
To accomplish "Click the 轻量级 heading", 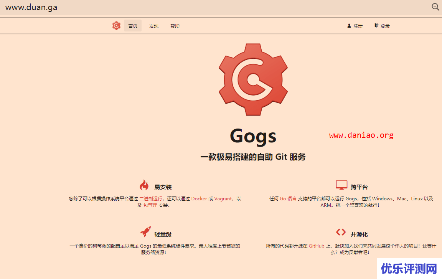I will 163,234.
